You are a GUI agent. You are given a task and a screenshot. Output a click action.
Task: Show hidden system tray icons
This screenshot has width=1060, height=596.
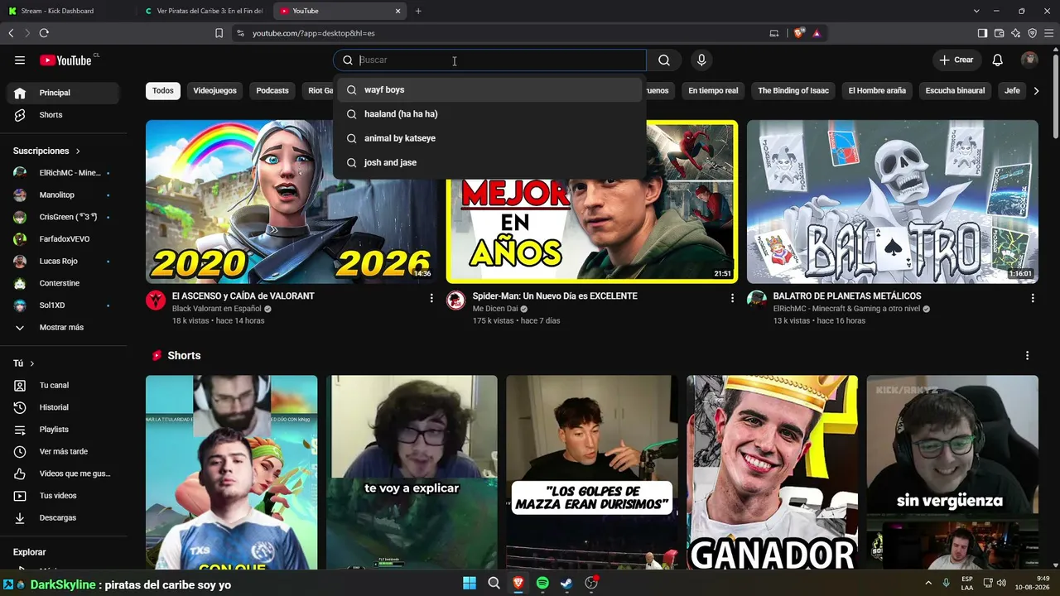click(930, 583)
